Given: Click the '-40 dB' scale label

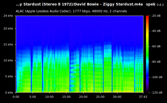Looking at the screenshot, I should point(156,31).
